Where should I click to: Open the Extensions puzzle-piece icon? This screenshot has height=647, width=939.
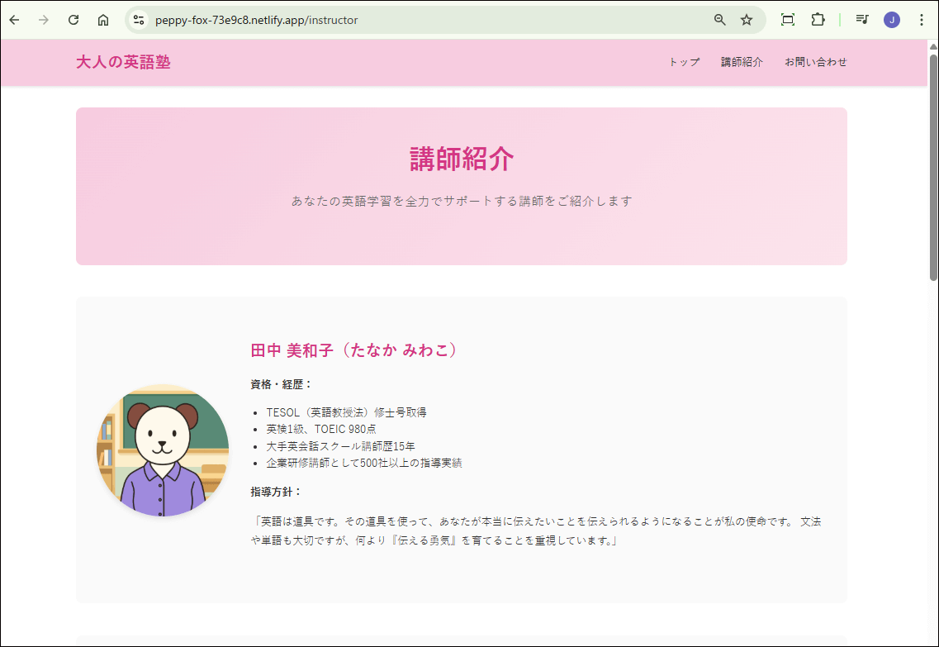tap(818, 19)
